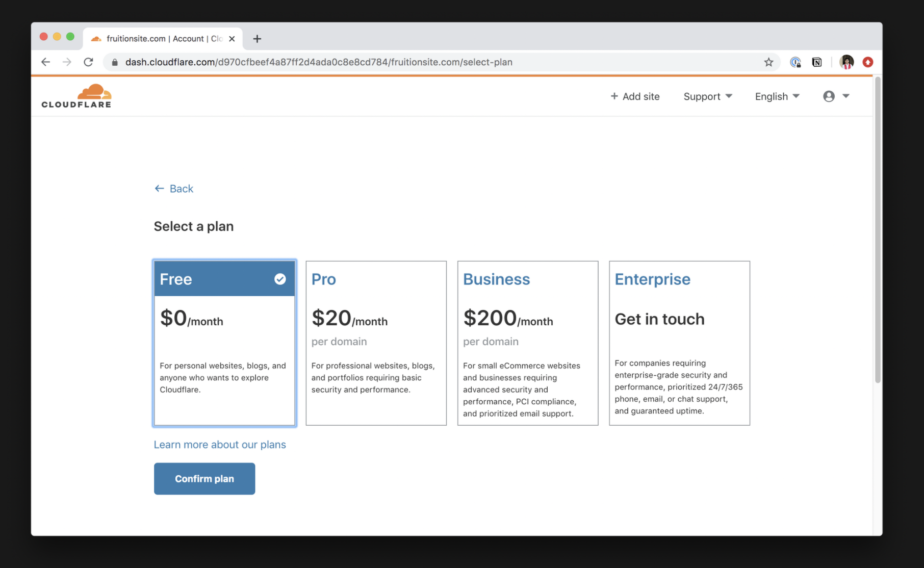
Task: Pick the Enterprise plan card
Action: (x=679, y=343)
